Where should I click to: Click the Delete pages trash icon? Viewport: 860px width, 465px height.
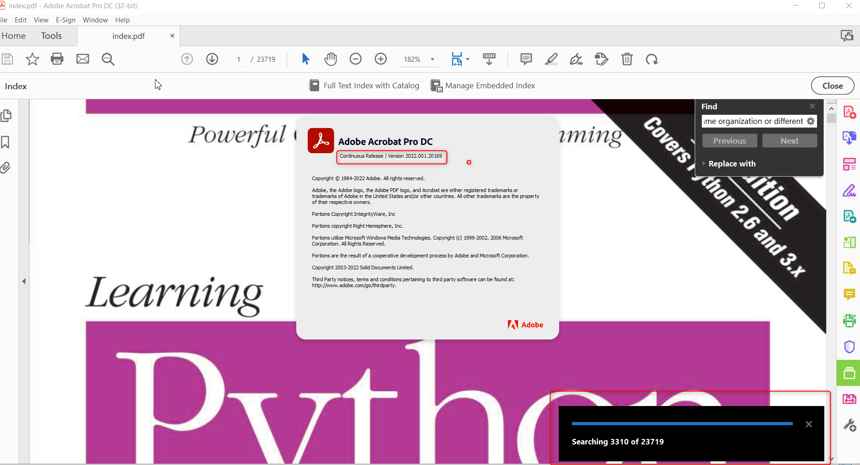coord(627,59)
